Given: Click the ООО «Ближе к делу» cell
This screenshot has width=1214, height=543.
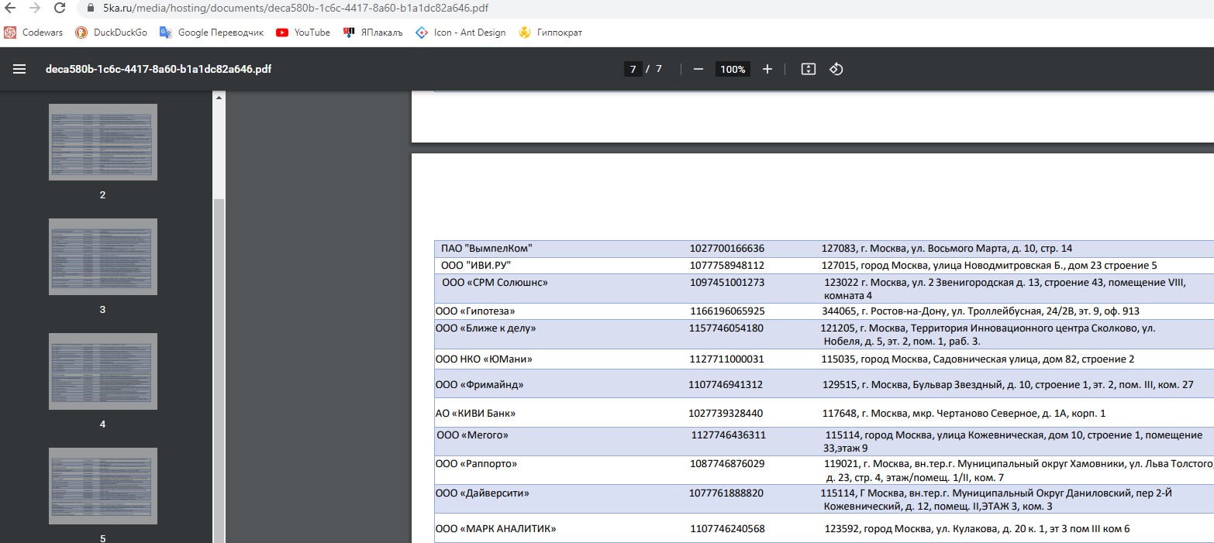Looking at the screenshot, I should (485, 328).
